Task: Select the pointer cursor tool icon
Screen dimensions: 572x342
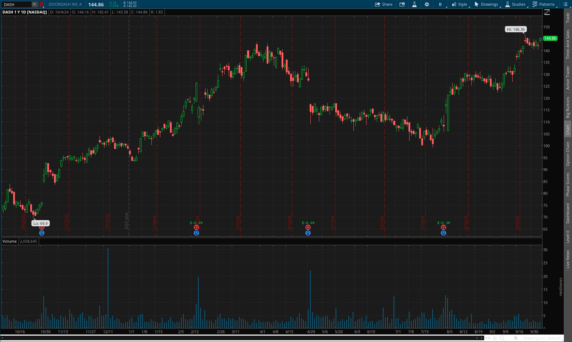Action: (x=516, y=338)
